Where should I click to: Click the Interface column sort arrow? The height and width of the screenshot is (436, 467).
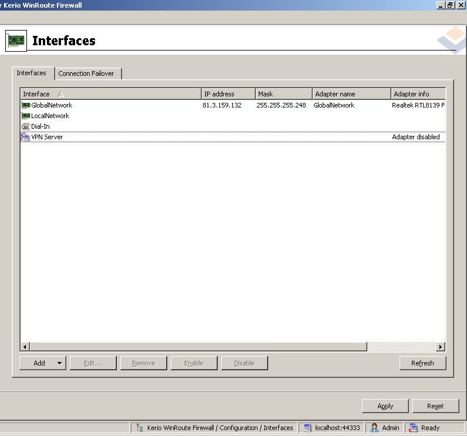pyautogui.click(x=60, y=94)
